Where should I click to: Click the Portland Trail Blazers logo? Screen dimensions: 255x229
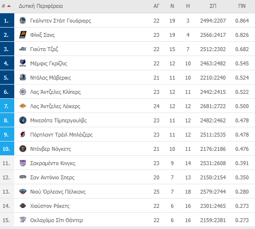[x=23, y=135]
